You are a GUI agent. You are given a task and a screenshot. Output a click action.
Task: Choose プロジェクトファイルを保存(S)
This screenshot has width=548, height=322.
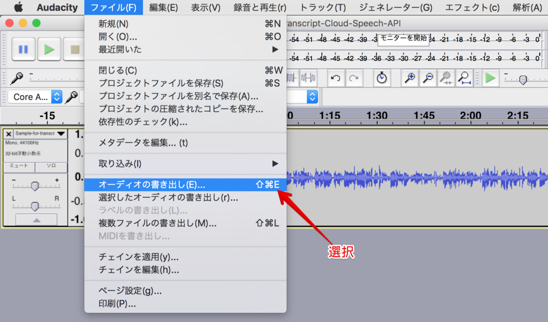[x=185, y=83]
